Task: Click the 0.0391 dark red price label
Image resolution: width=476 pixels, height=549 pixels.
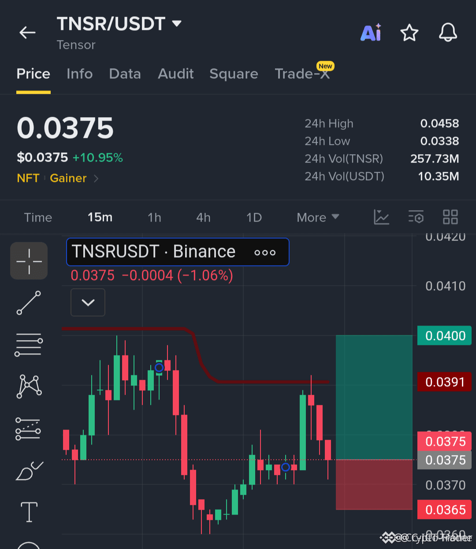Action: click(x=445, y=382)
